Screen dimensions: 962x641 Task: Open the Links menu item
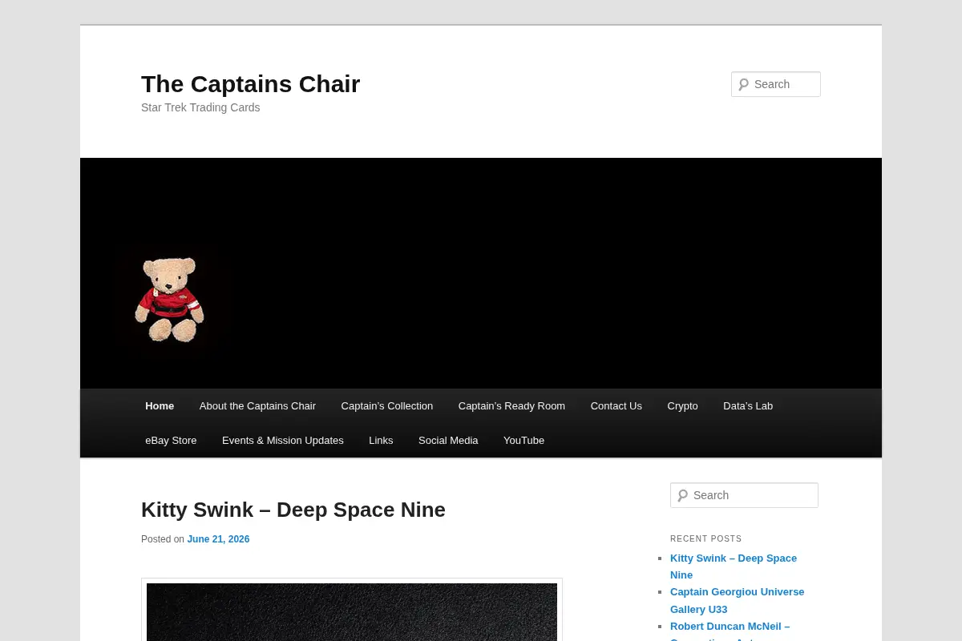tap(381, 441)
